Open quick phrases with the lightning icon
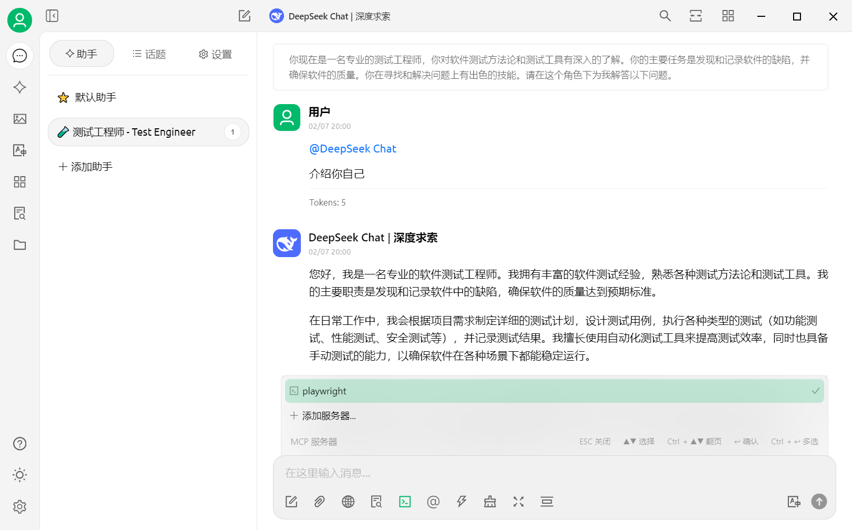852x530 pixels. [x=461, y=502]
